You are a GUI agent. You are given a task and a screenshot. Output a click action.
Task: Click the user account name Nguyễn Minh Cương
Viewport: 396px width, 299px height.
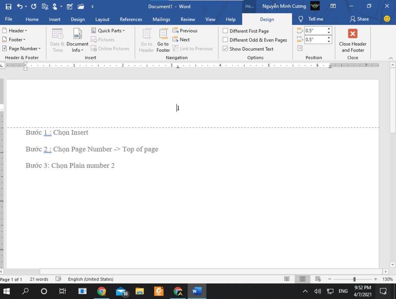pos(284,6)
